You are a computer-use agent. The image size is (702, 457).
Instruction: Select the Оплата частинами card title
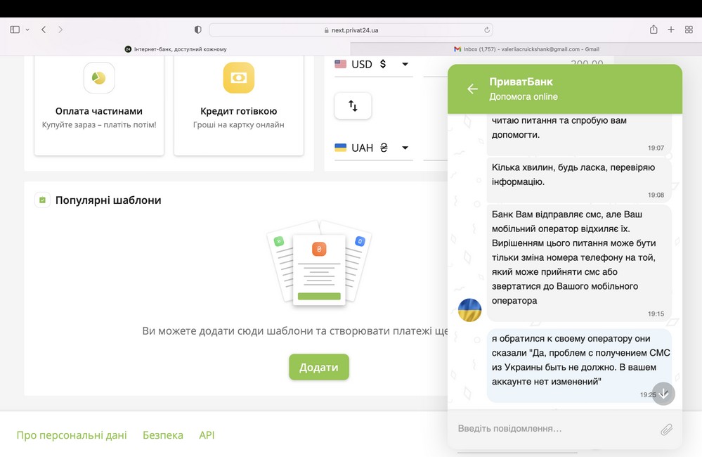click(x=99, y=111)
